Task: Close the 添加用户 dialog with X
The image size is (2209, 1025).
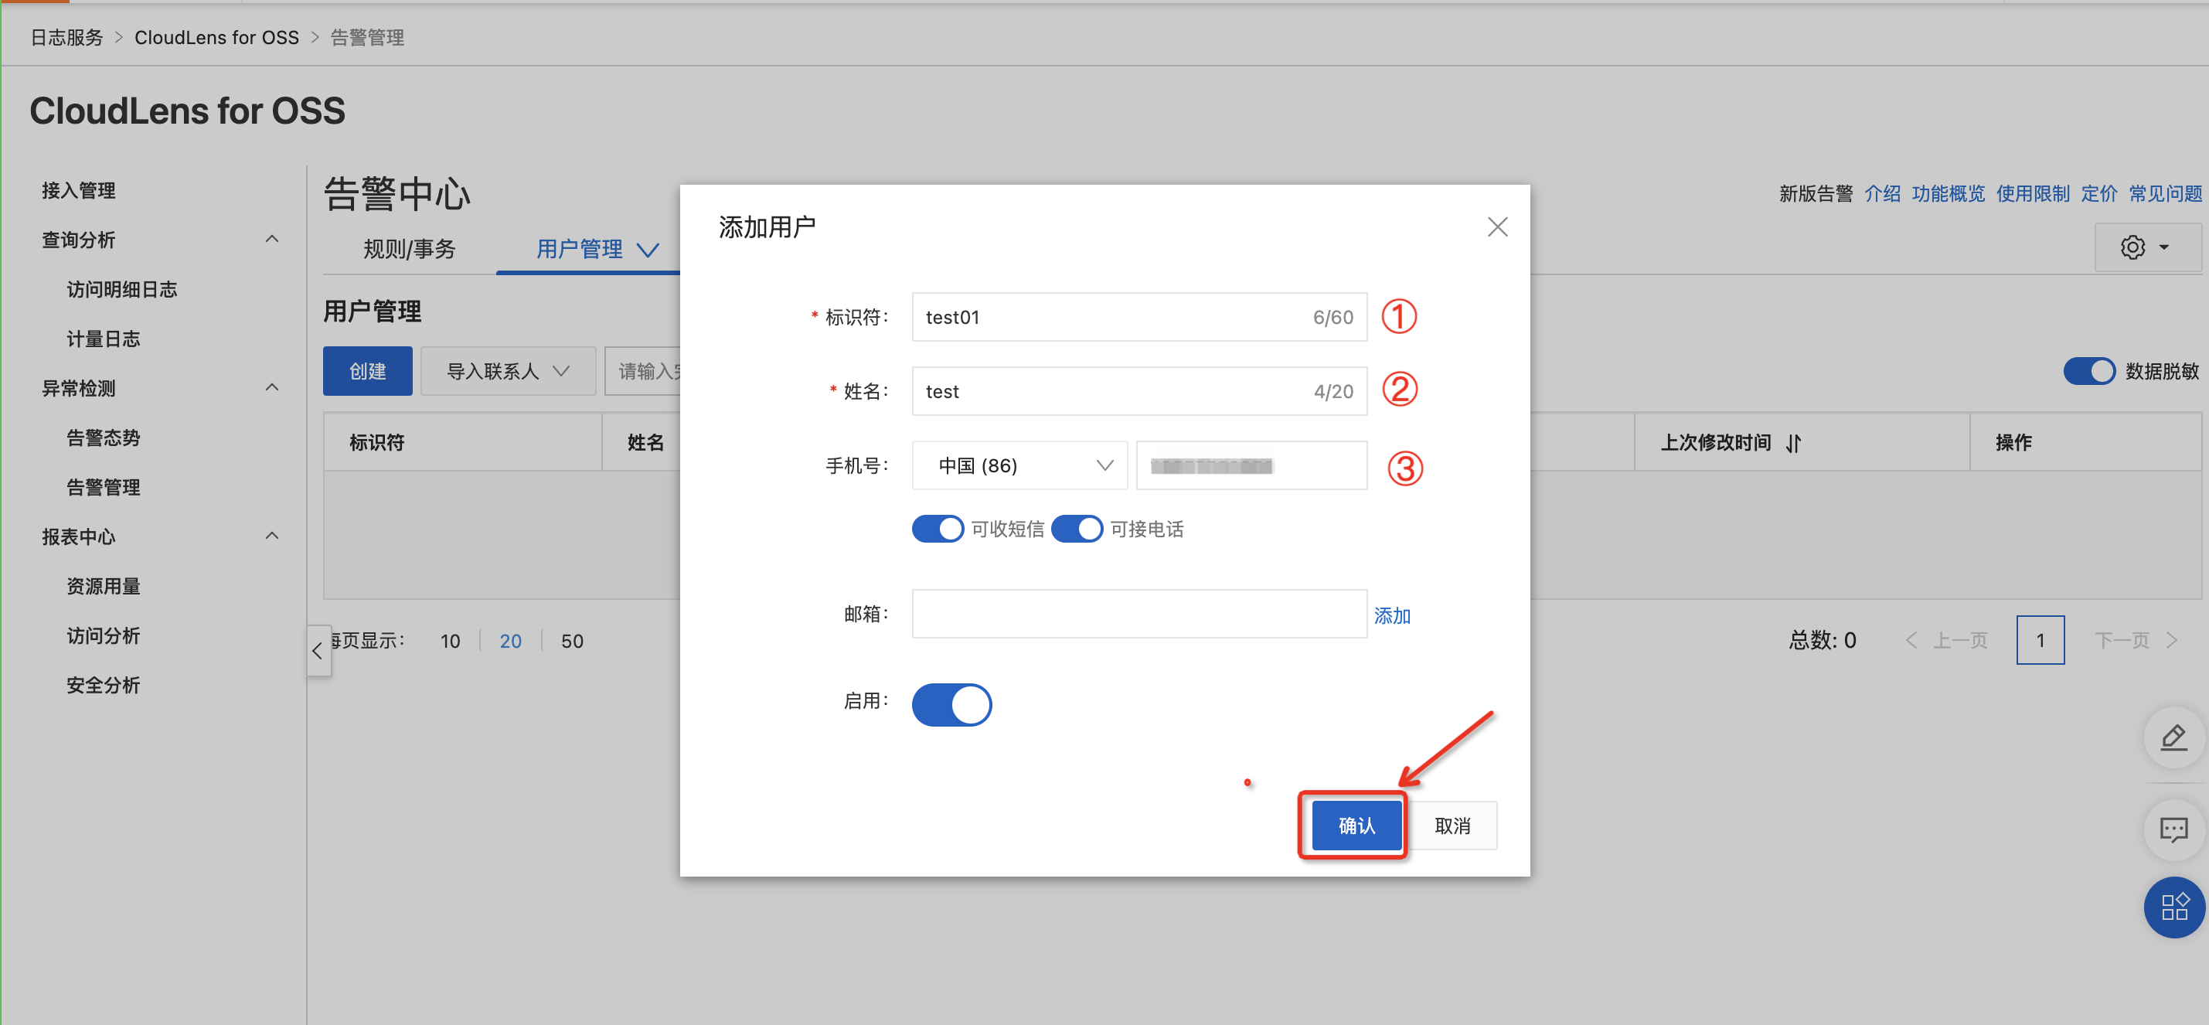Action: [1496, 226]
